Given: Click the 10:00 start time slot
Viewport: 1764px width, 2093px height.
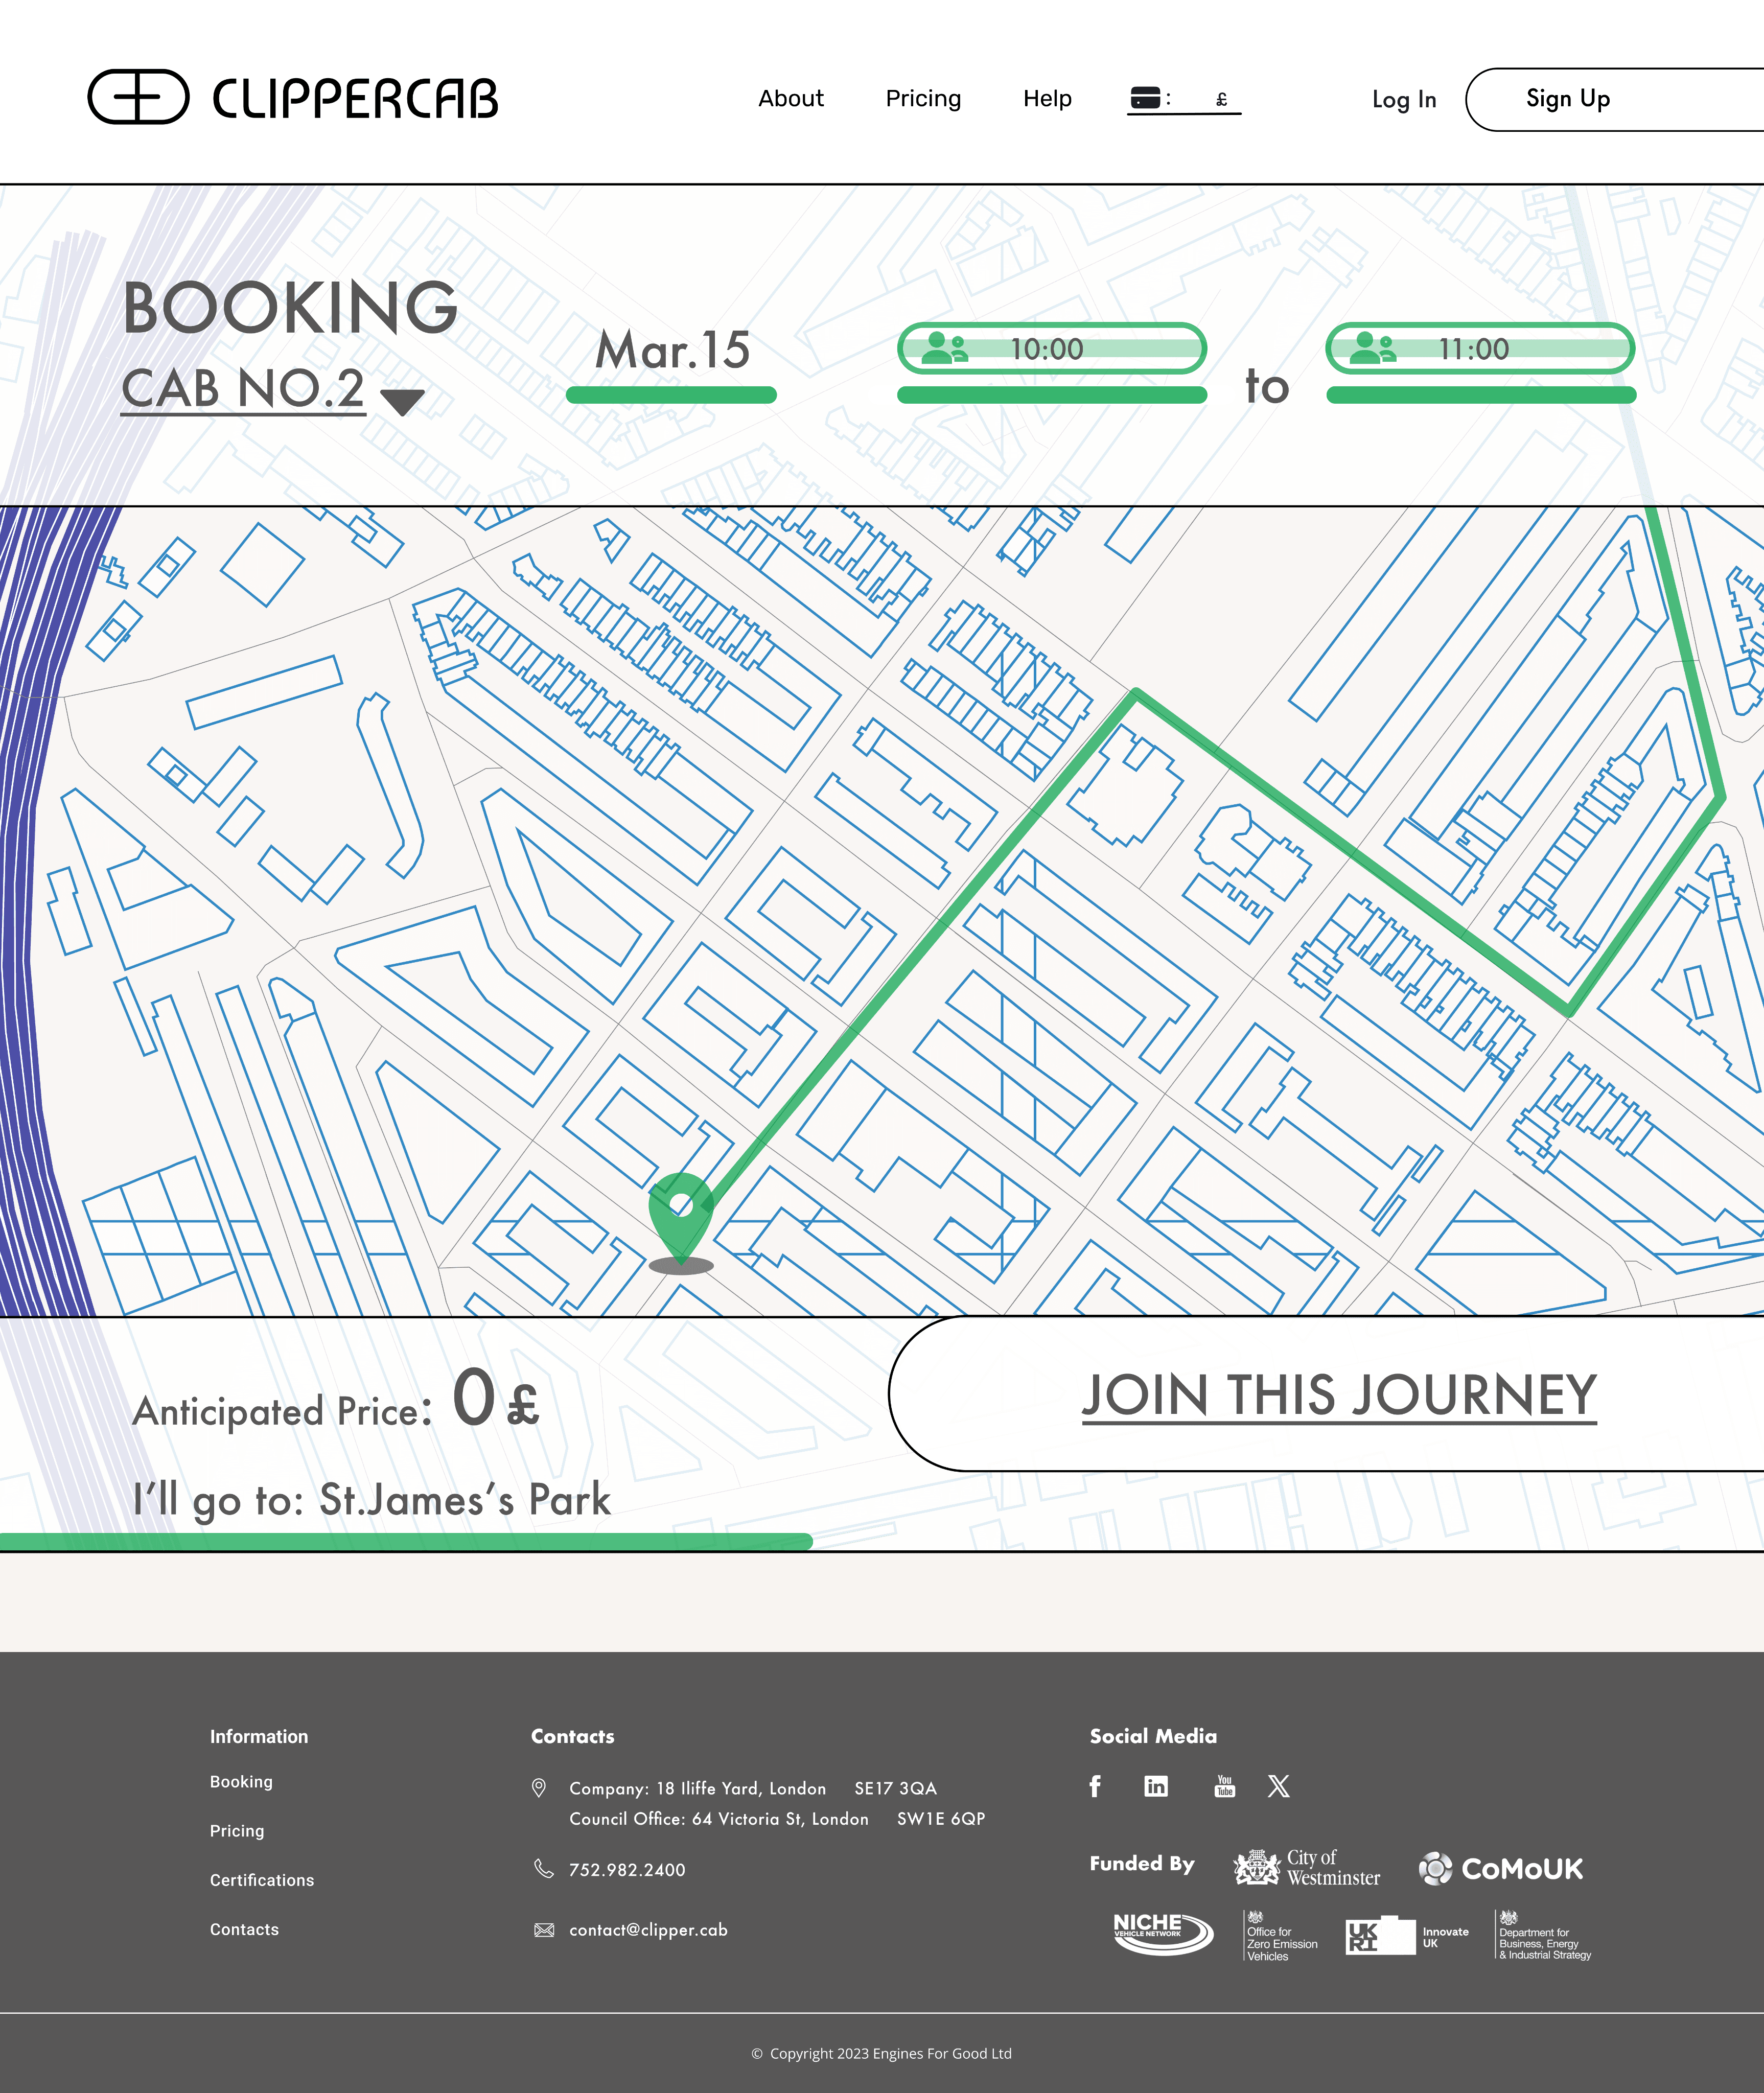Looking at the screenshot, I should 1052,349.
